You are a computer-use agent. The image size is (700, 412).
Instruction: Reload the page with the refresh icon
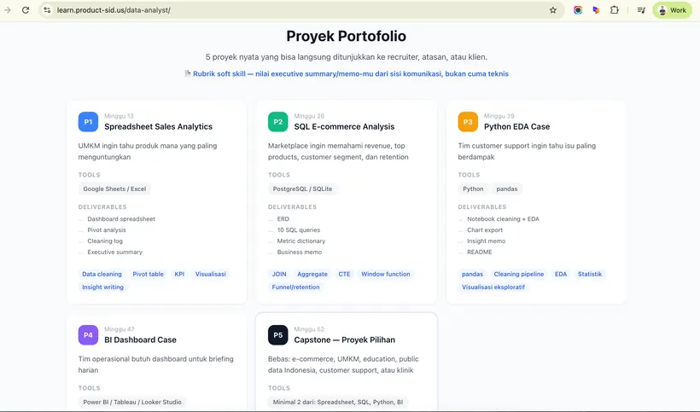pyautogui.click(x=26, y=10)
